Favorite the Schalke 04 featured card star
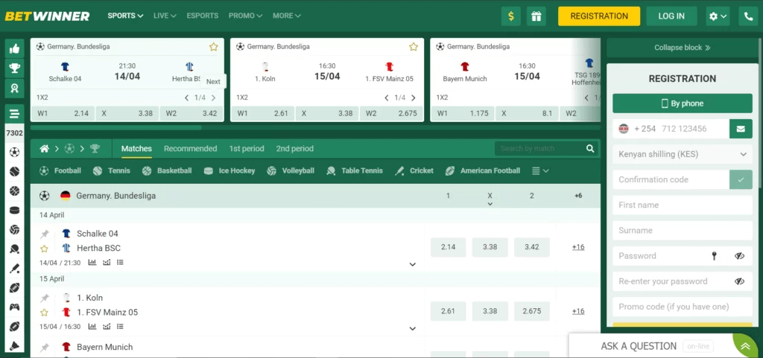 [214, 47]
